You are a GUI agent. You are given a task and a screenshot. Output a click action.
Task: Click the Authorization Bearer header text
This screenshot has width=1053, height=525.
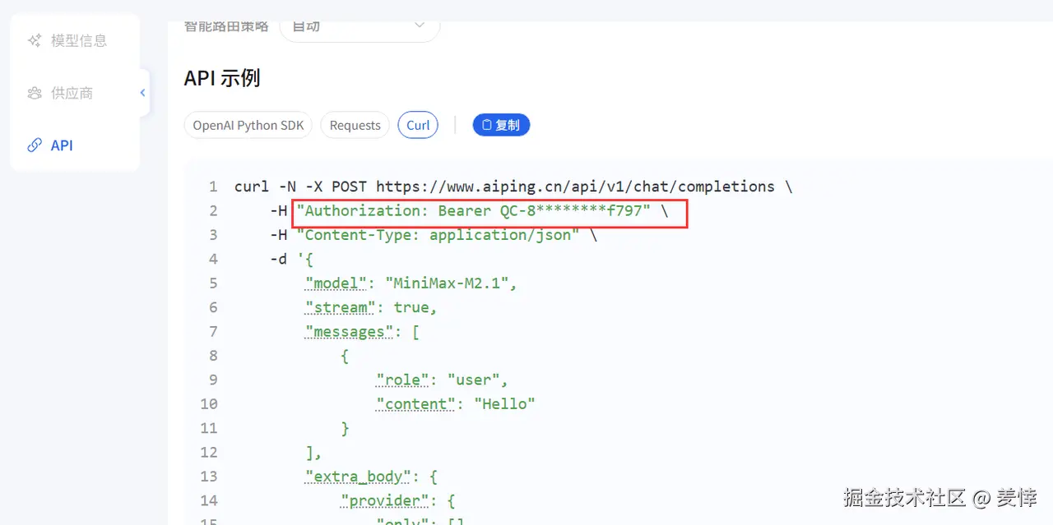point(473,210)
